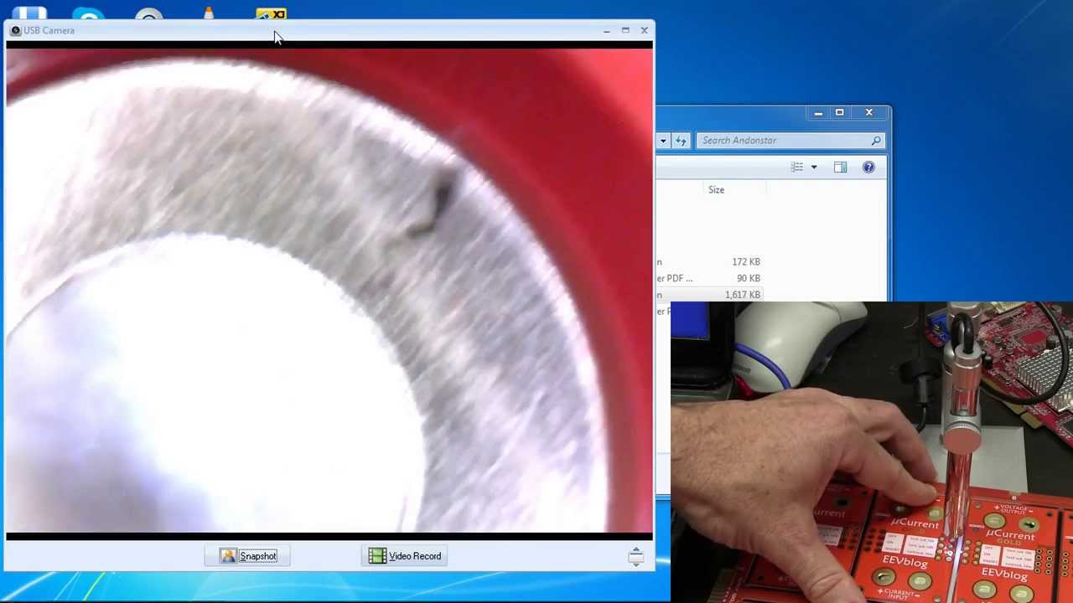Viewport: 1073px width, 603px height.
Task: Click the expand arrows beside Video Record
Action: click(635, 556)
